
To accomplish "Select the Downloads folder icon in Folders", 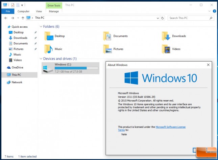I will point(166,36).
